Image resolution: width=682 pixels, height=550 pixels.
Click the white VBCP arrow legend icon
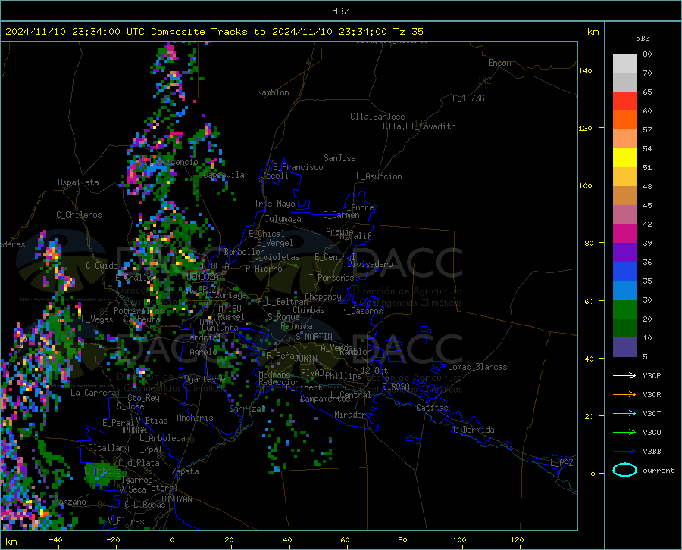pyautogui.click(x=624, y=375)
